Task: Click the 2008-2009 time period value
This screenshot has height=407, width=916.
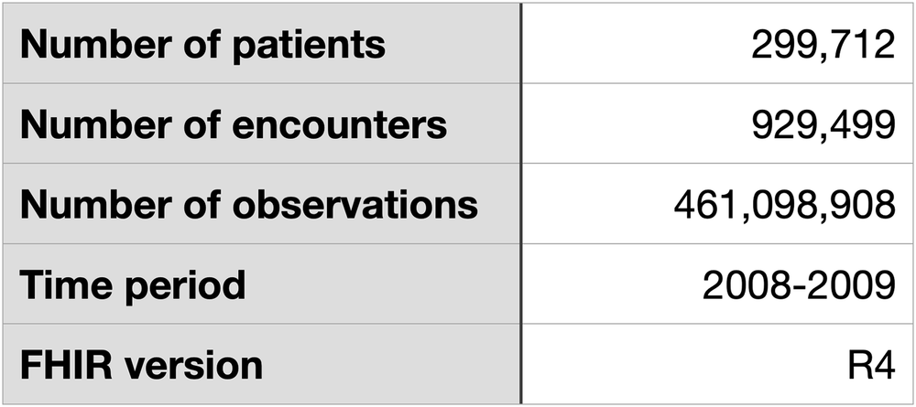Action: 798,285
